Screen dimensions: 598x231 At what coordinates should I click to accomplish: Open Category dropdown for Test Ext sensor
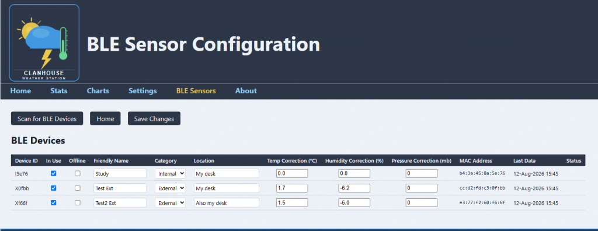170,188
